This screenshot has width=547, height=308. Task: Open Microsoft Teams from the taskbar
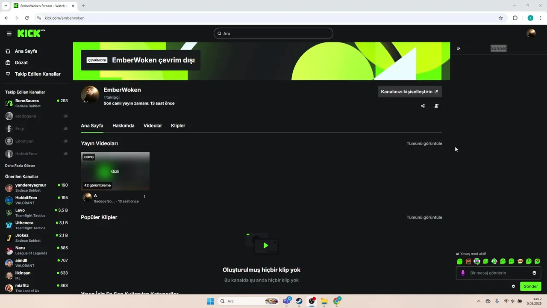(x=287, y=301)
